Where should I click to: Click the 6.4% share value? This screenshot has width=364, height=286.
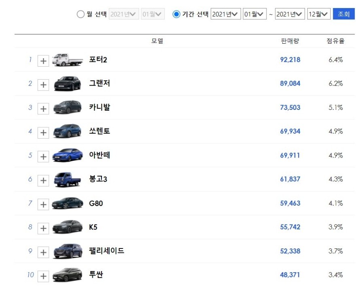[336, 60]
